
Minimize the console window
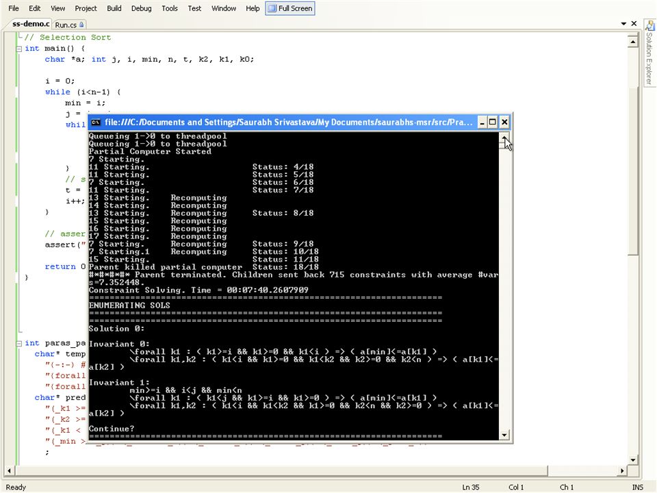(x=482, y=123)
